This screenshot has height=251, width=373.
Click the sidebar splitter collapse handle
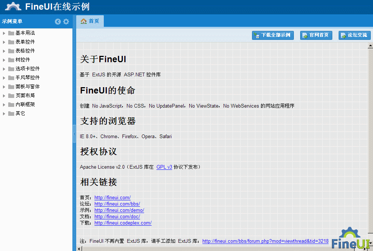click(74, 134)
